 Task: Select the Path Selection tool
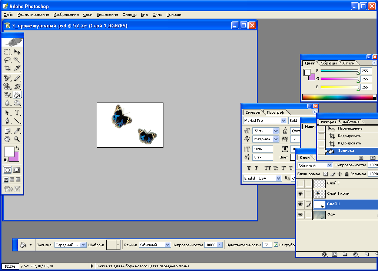[7, 113]
